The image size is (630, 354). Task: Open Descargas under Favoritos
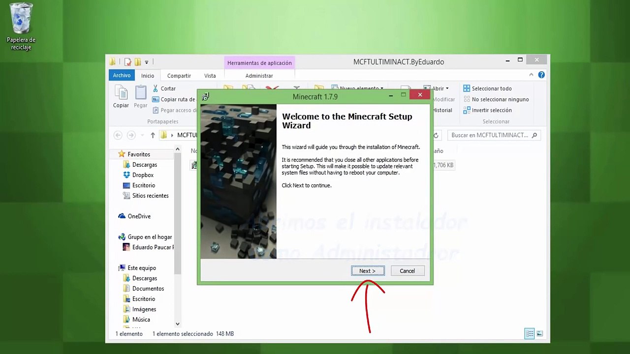click(x=145, y=165)
